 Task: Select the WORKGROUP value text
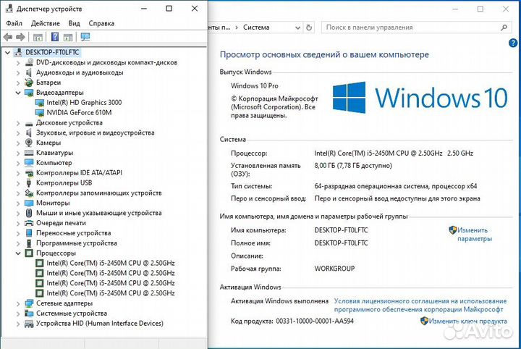pyautogui.click(x=334, y=269)
